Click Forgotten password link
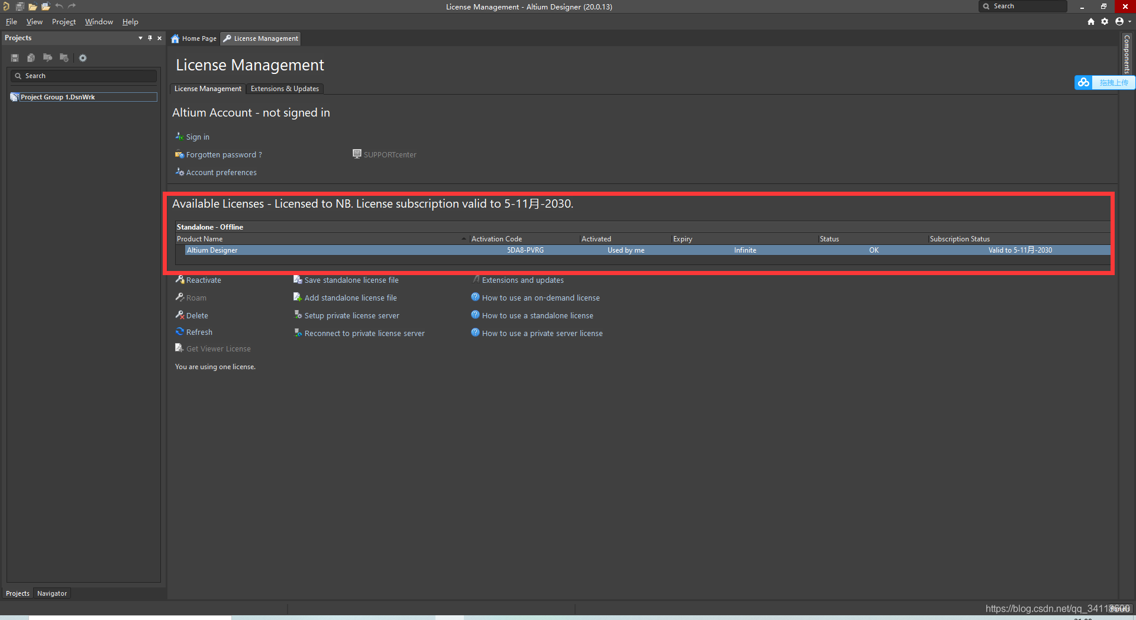 click(x=224, y=155)
